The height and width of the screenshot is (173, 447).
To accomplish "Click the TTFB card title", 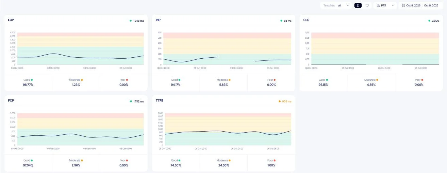I will [160, 101].
